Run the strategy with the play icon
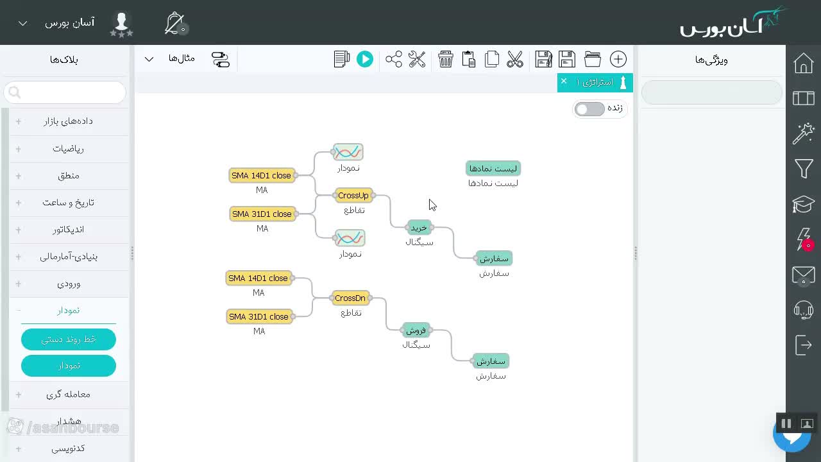 point(365,59)
